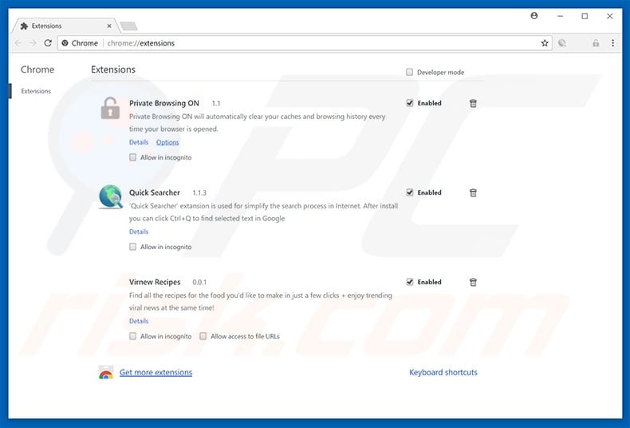The image size is (630, 428).
Task: Check Allow in incognito for Quick Searcher
Action: click(132, 247)
